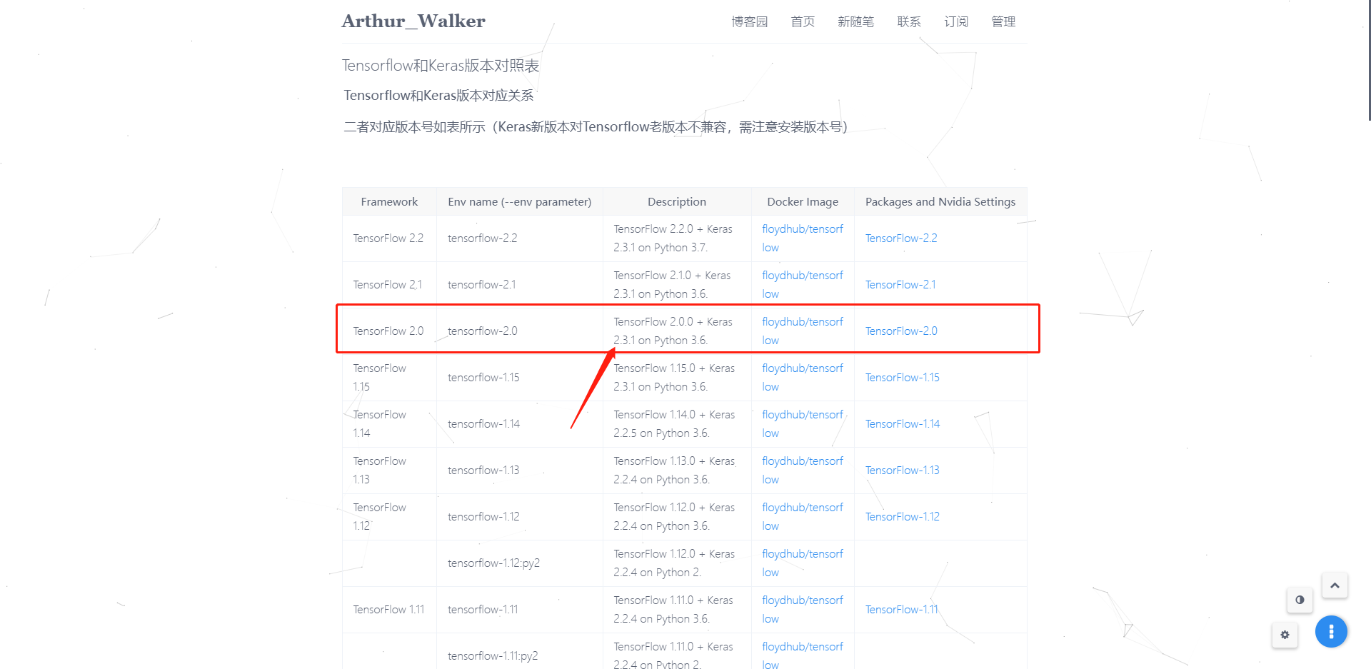Open floydhub docker link in tensorflow-1.12 row
The image size is (1371, 669).
click(803, 517)
